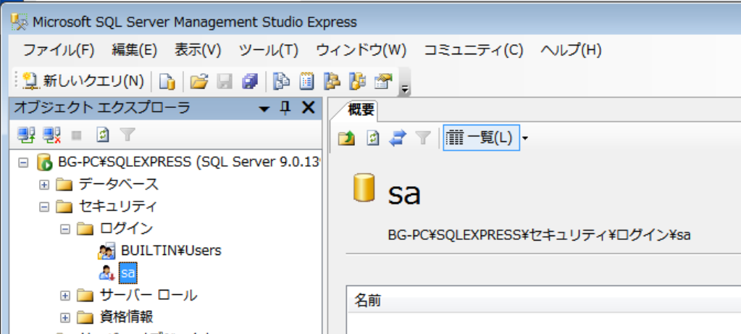Expand the データベース folder
The image size is (741, 334).
click(x=43, y=185)
